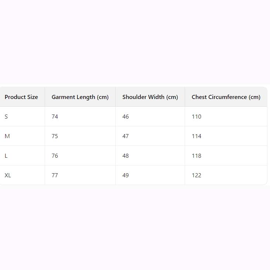Click shoulder width value 47
The image size is (270, 270).
126,136
